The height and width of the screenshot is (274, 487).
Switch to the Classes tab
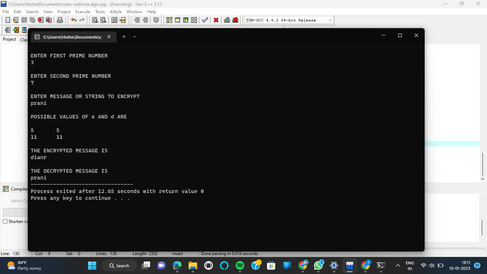click(x=24, y=39)
